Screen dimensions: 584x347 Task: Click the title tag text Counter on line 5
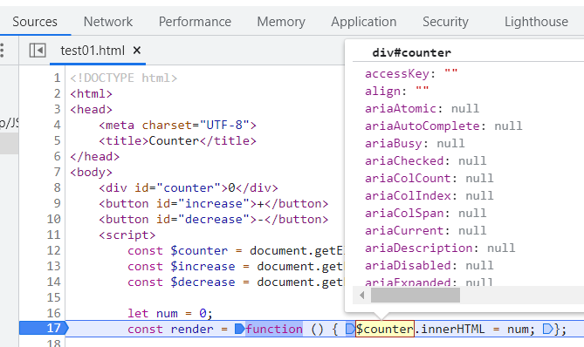click(x=174, y=140)
